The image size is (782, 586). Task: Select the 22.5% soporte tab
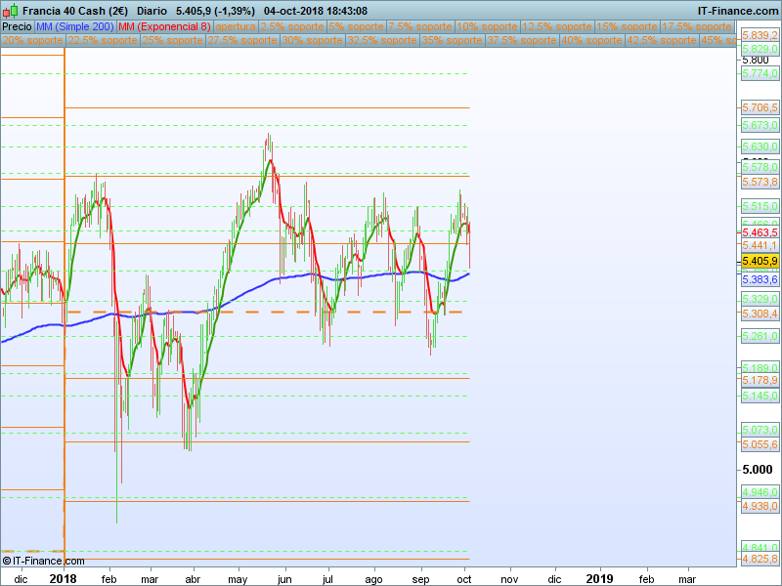[103, 40]
